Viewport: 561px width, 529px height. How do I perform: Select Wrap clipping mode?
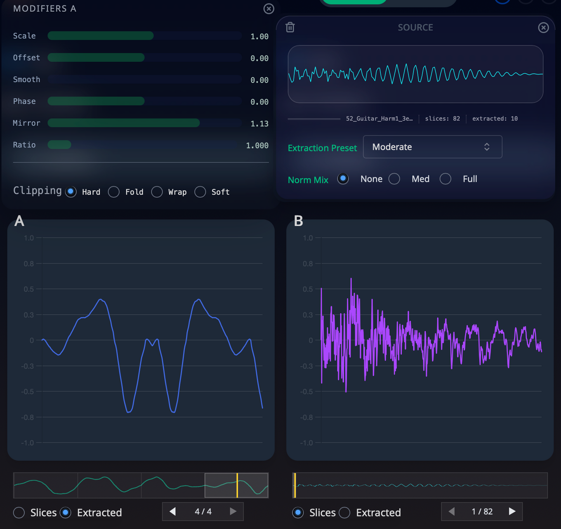(157, 192)
